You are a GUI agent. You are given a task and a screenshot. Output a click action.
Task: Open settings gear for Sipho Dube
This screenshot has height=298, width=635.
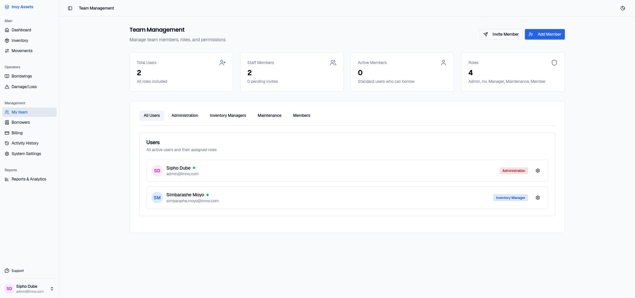click(x=538, y=171)
